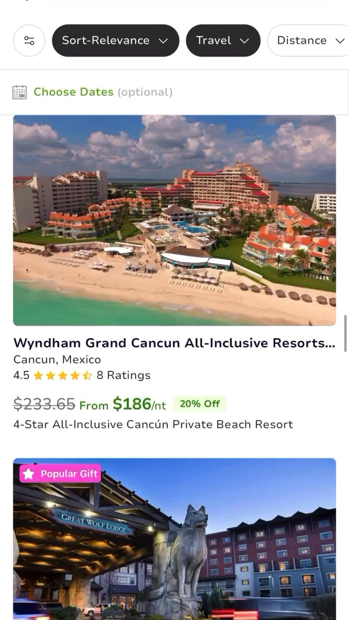Open the Great Wolf Lodge listing photo
The width and height of the screenshot is (349, 620).
[x=174, y=539]
